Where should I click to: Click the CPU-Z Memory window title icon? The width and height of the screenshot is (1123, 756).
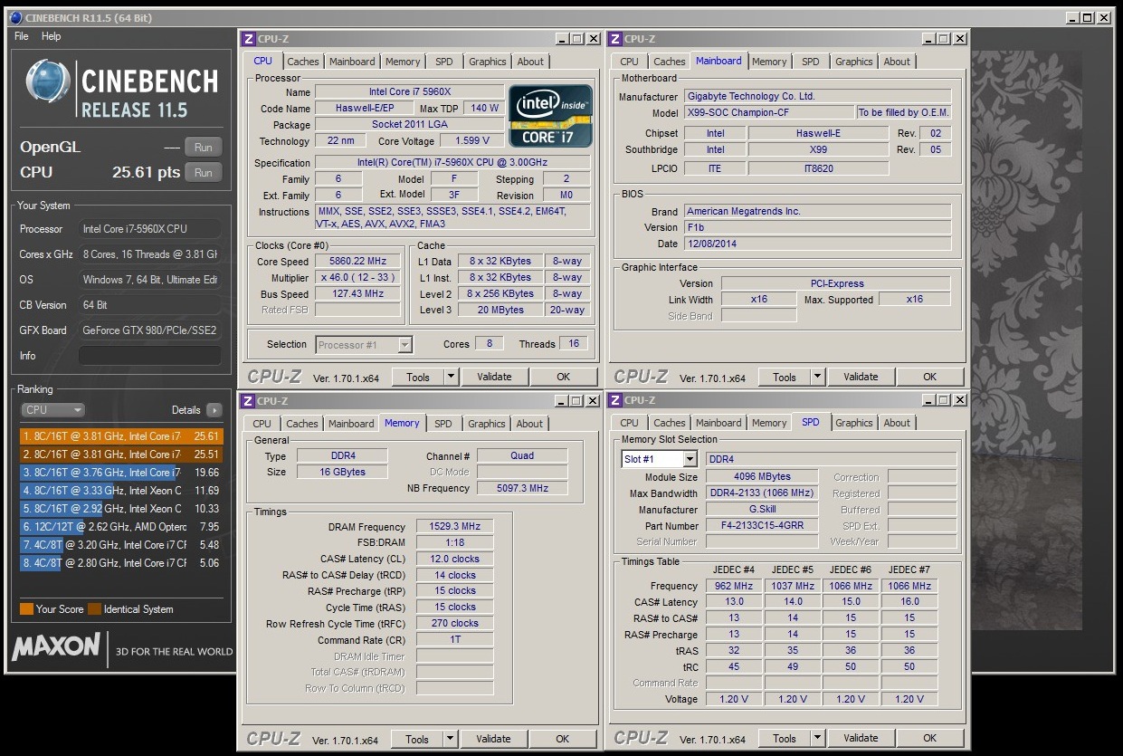point(249,400)
